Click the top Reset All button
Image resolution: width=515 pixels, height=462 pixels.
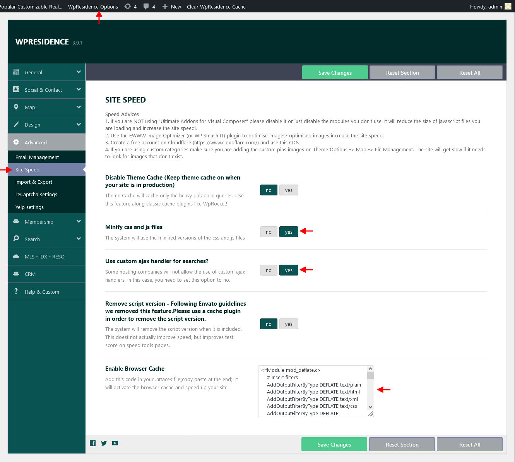[x=470, y=72]
